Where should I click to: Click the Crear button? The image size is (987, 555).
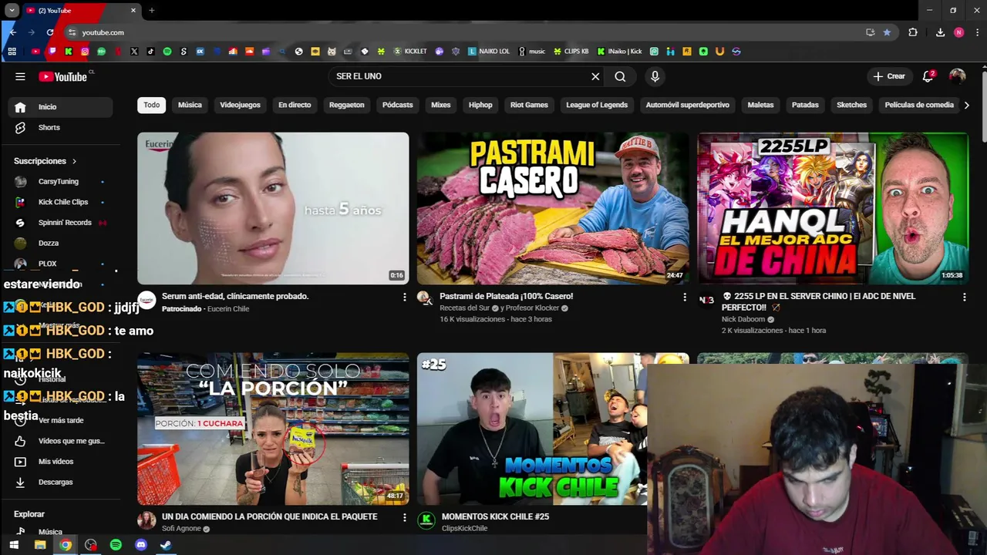point(889,76)
